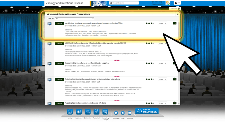This screenshot has height=123, width=225.
Task: Open the Filter By dropdown
Action: tap(75, 19)
